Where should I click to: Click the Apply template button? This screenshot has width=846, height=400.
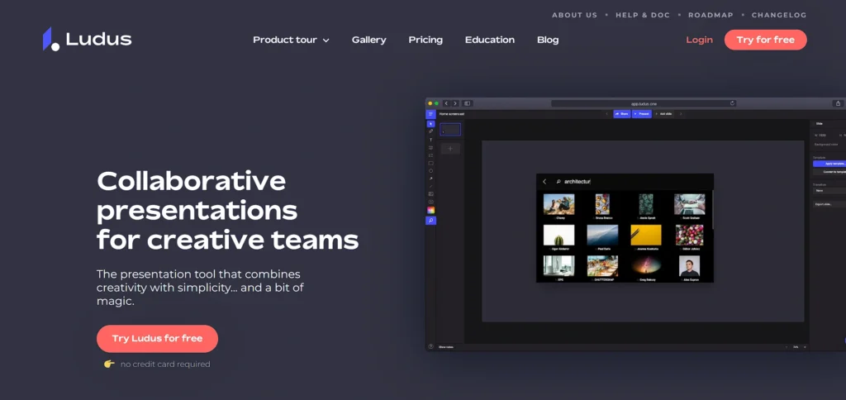(829, 164)
